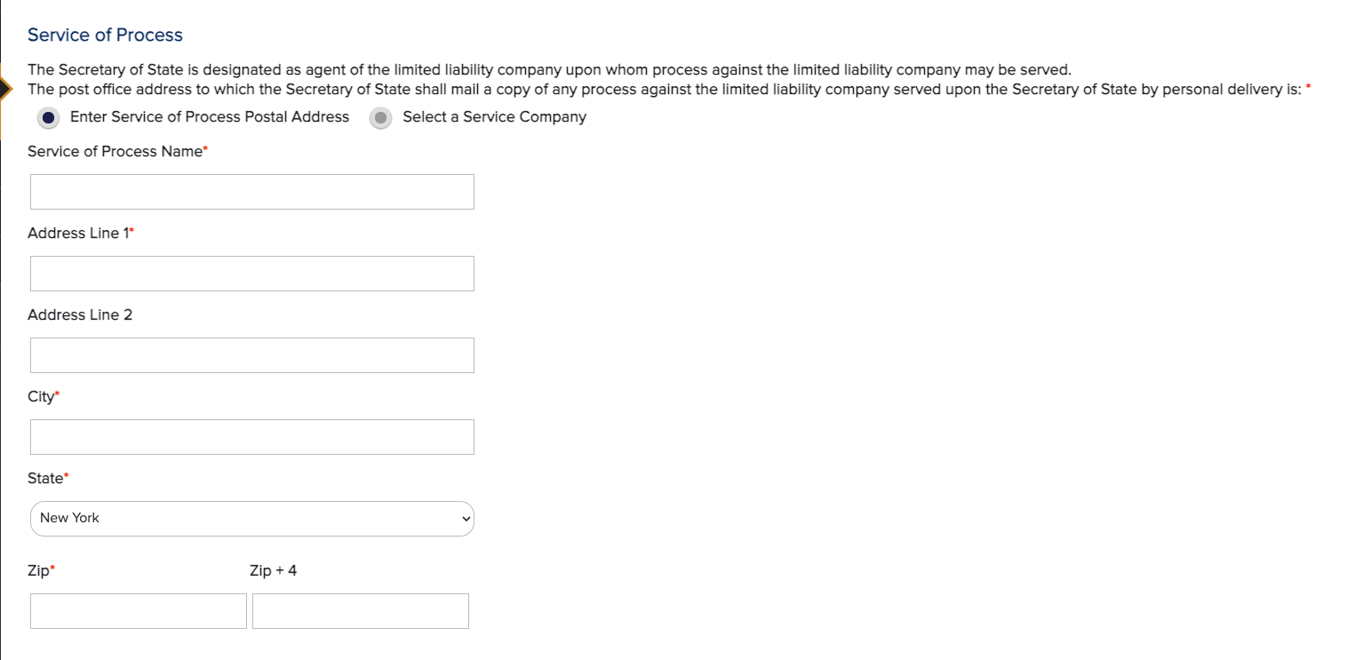Click inside the Zip input box
The width and height of the screenshot is (1347, 660).
pyautogui.click(x=139, y=611)
